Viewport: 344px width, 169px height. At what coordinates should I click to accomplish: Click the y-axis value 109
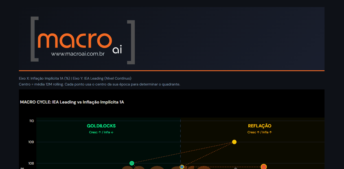(x=31, y=142)
